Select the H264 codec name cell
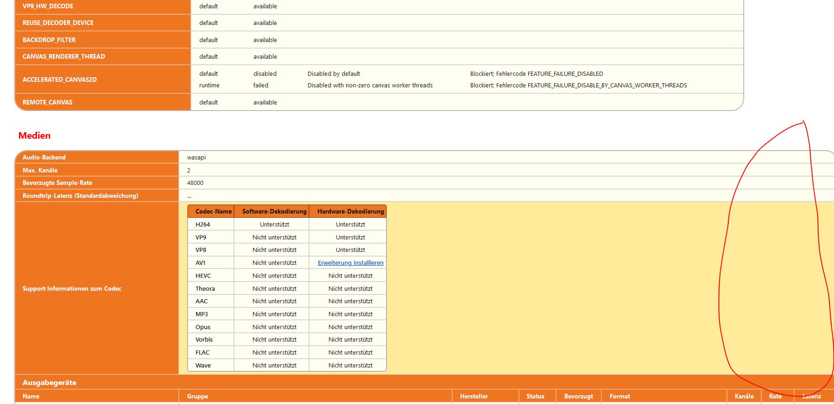834x404 pixels. tap(203, 225)
